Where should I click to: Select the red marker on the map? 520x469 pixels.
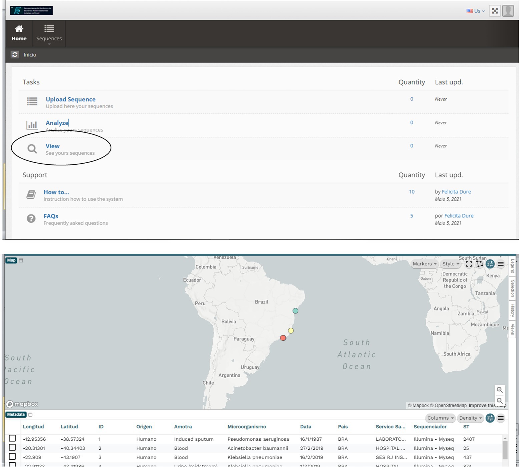point(283,338)
